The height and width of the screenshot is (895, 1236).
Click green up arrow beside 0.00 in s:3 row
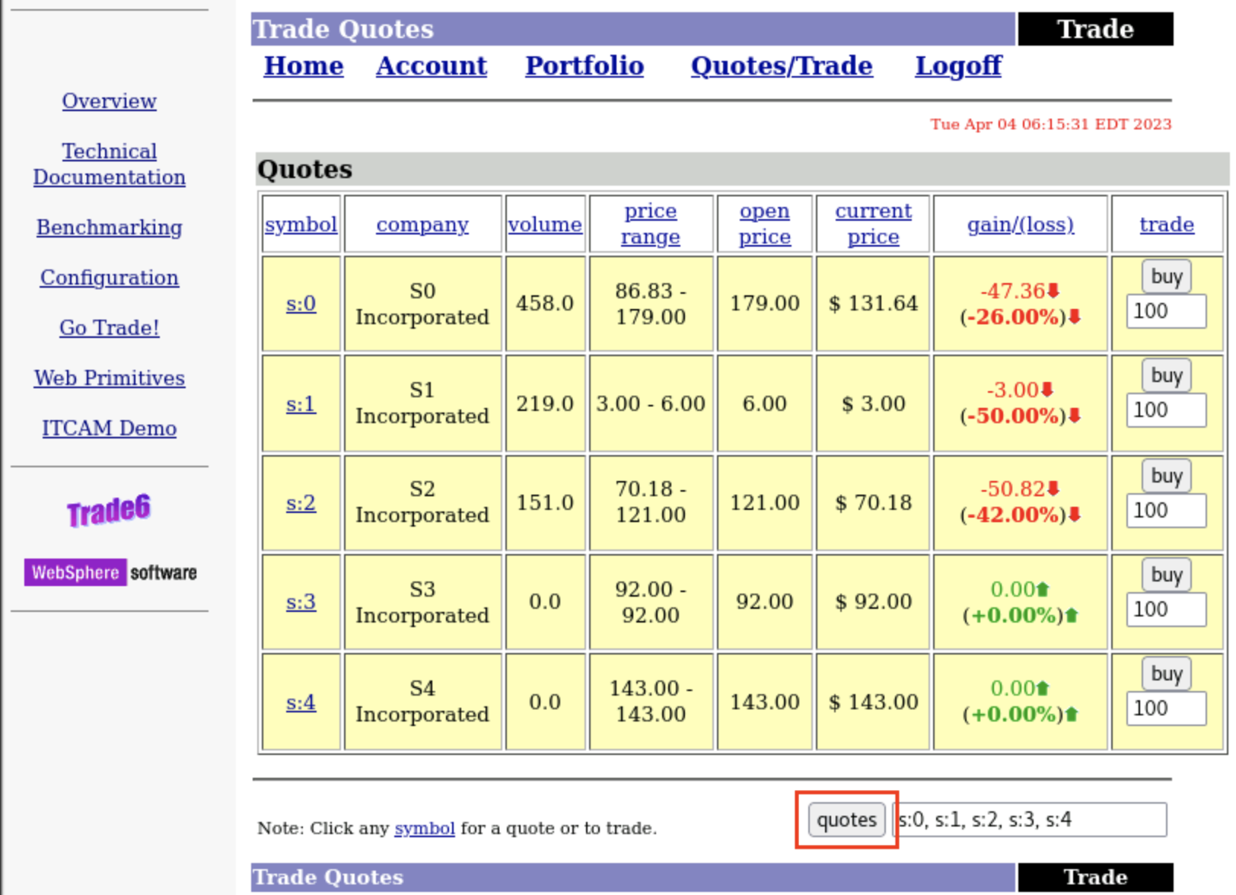point(1043,589)
